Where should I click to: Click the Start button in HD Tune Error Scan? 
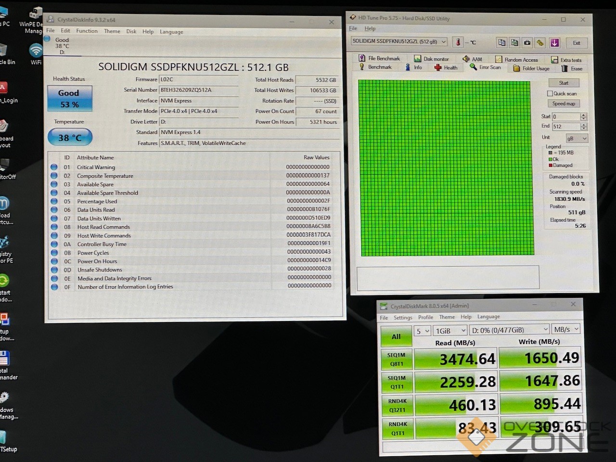[x=564, y=83]
